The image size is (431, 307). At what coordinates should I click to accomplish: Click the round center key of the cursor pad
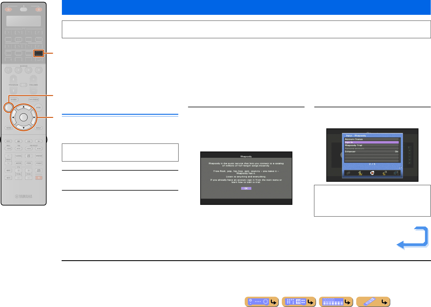24,117
